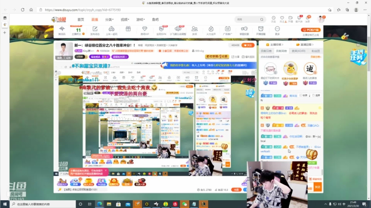Close the pink notification popup
The image size is (371, 208).
coord(106,170)
